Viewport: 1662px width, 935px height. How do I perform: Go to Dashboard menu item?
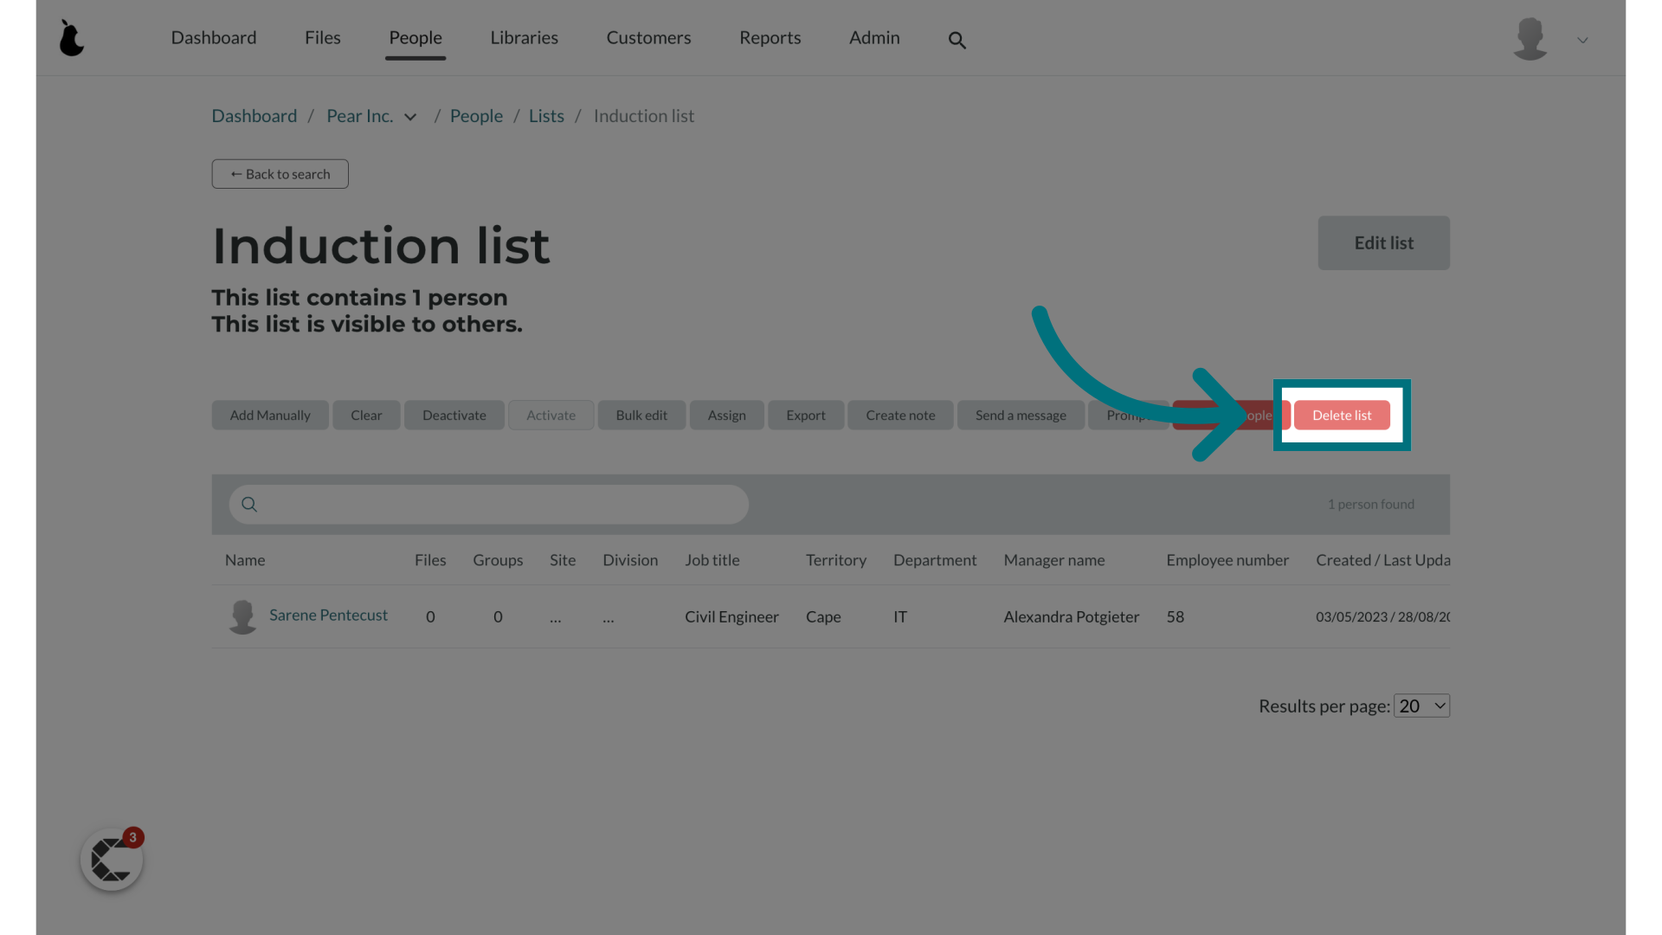click(x=214, y=37)
